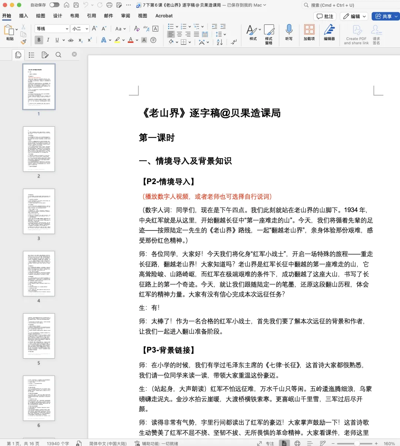400x446 pixels.
Task: Print the document using the printer icon
Action: pos(109,5)
